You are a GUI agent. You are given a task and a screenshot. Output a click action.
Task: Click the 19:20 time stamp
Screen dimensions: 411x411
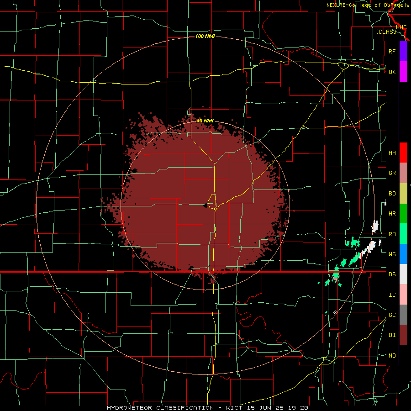tap(298, 408)
